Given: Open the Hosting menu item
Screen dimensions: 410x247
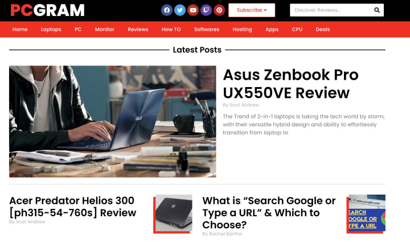Looking at the screenshot, I should click(242, 29).
